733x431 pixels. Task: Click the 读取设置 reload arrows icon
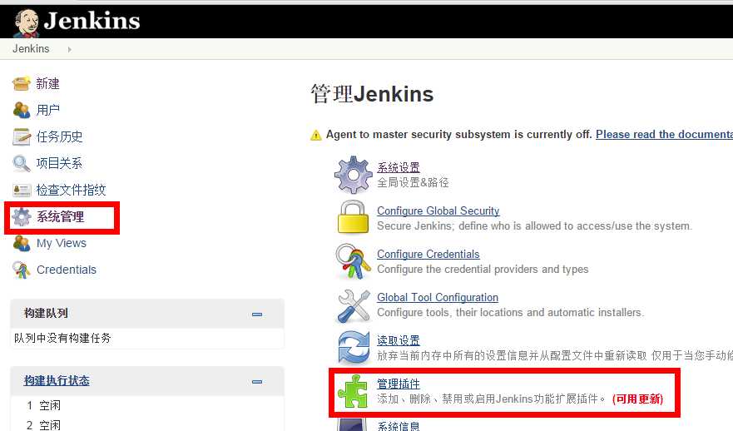coord(354,348)
